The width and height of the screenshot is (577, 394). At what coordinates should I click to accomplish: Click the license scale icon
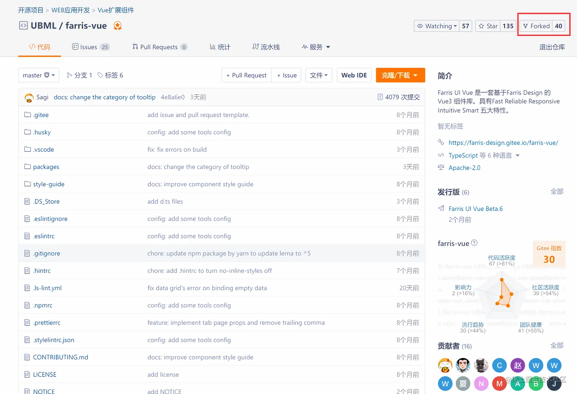pyautogui.click(x=441, y=167)
